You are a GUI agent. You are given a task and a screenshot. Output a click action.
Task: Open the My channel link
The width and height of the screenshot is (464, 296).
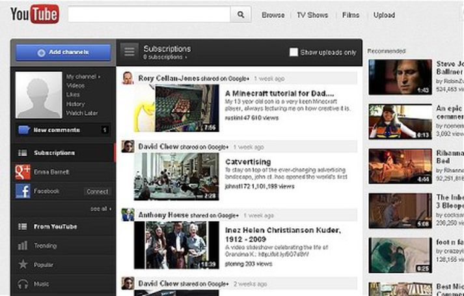[83, 76]
